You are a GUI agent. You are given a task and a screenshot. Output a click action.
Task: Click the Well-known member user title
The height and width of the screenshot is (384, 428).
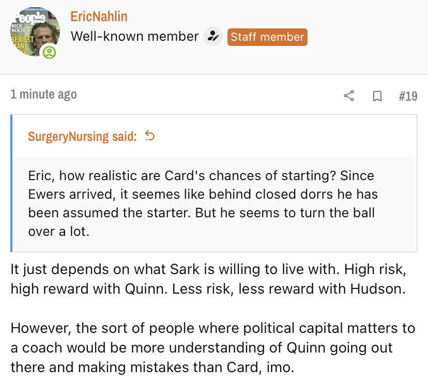point(134,37)
